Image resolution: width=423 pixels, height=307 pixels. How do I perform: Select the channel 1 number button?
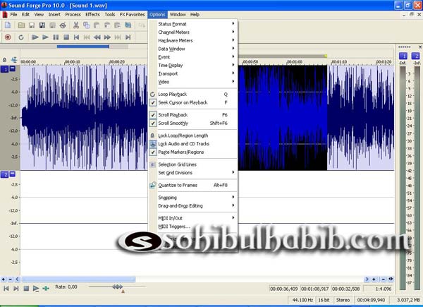[x=5, y=69]
